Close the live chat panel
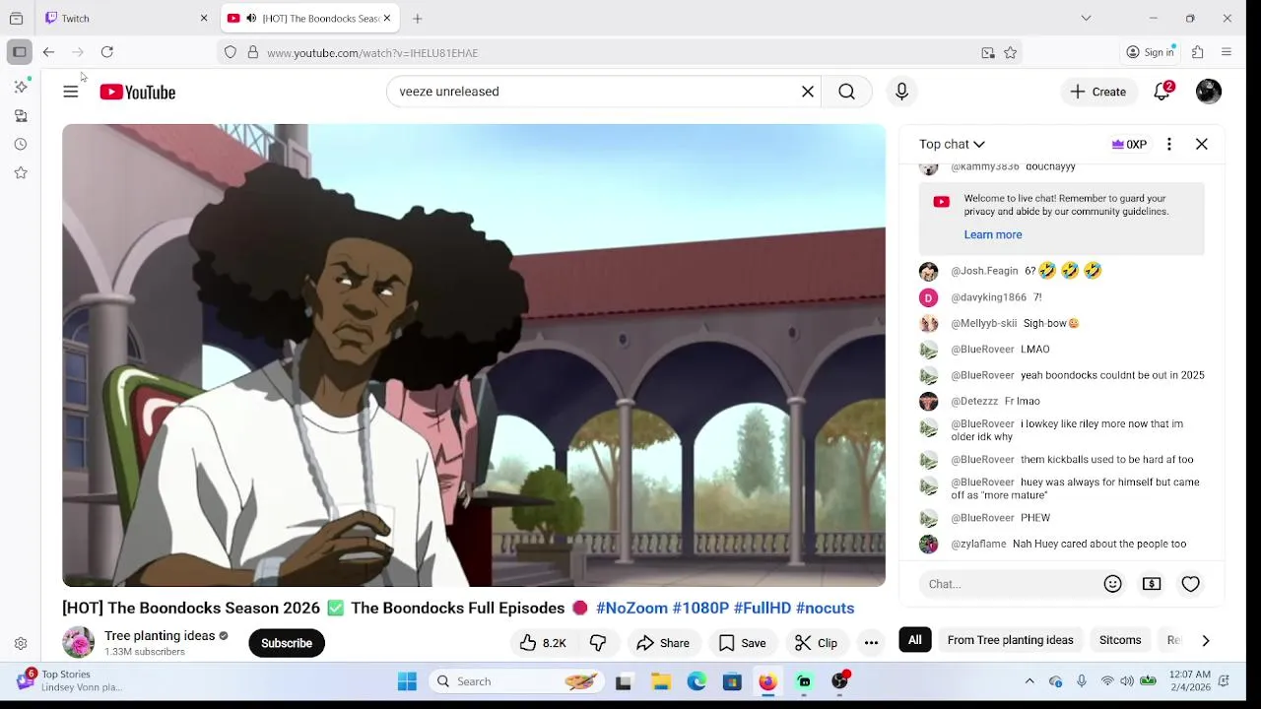Screen dimensions: 1261x709 (x=1202, y=145)
